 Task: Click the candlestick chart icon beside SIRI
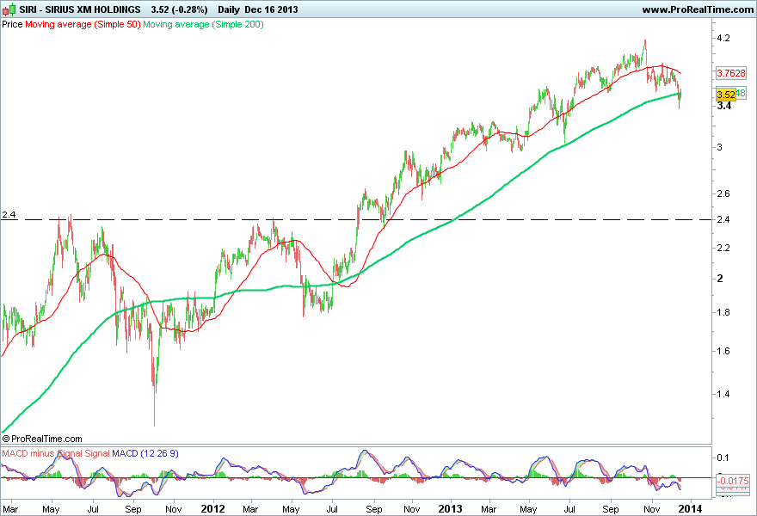(9, 9)
